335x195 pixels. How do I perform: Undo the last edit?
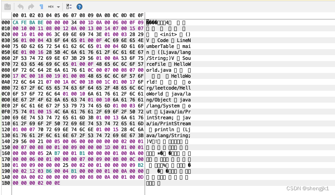coord(21,7)
